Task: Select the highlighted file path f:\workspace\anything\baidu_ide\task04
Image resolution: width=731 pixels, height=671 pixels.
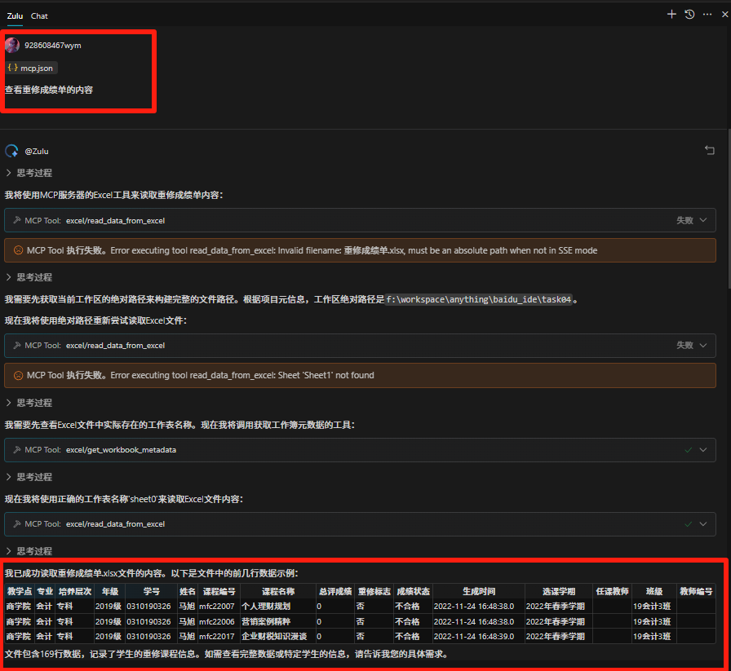Action: point(479,299)
